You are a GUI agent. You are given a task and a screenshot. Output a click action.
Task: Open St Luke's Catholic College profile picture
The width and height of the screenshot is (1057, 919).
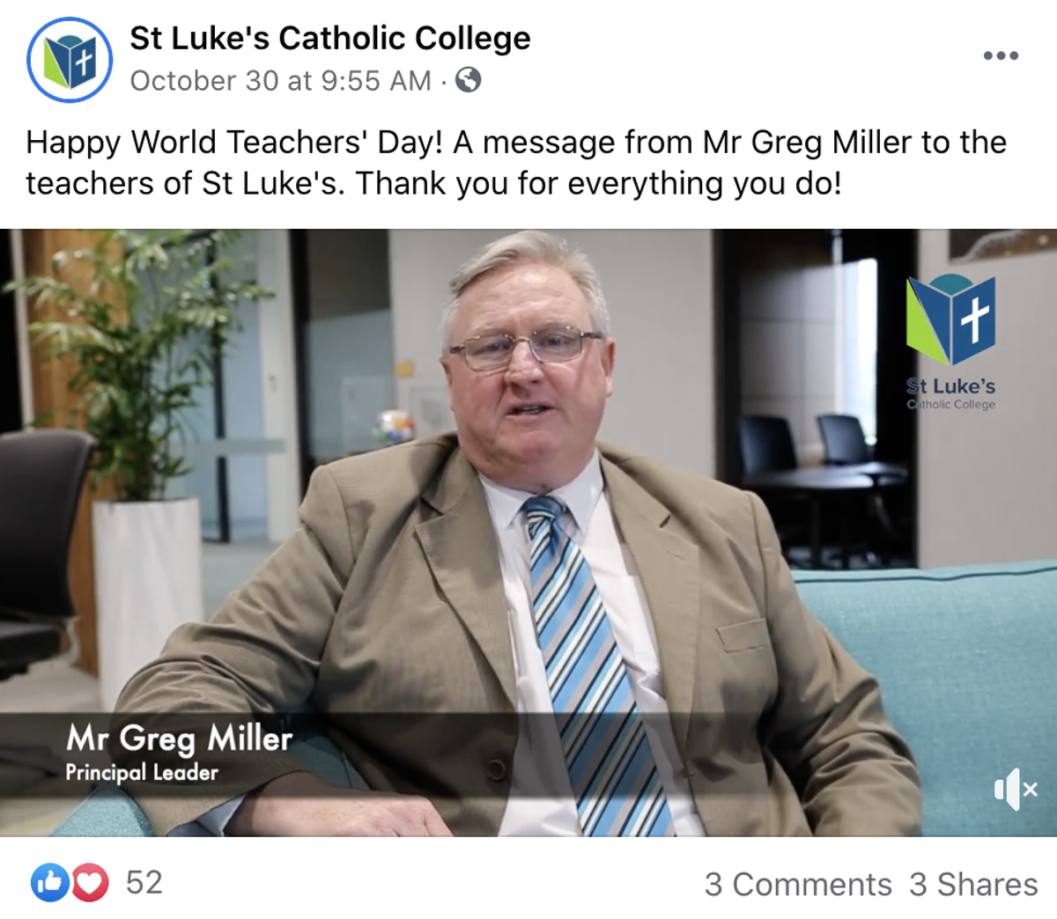(70, 60)
